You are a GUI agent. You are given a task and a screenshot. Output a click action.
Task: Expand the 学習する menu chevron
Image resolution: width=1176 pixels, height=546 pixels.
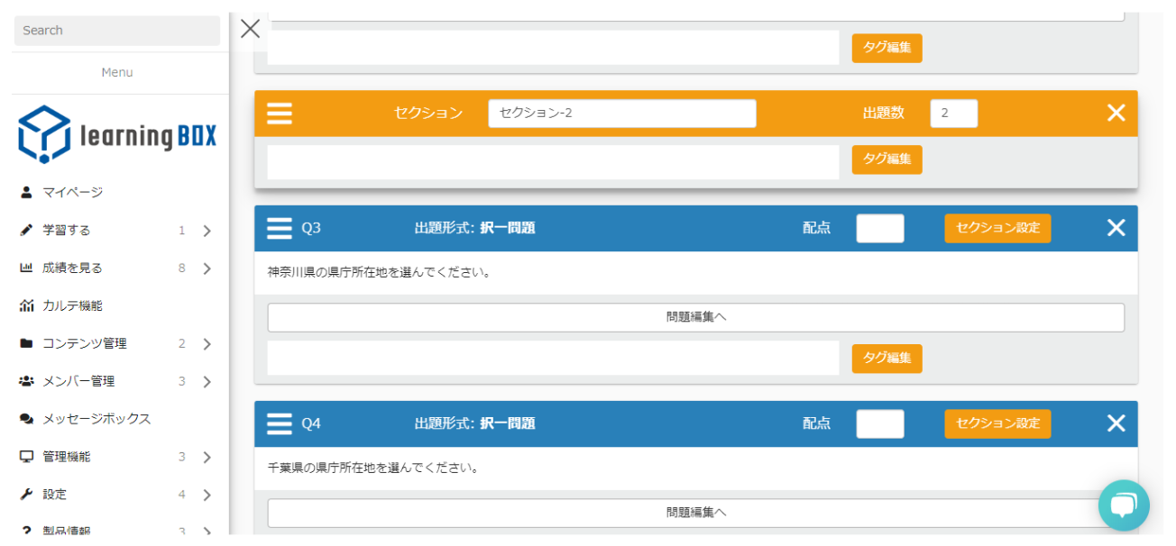[207, 231]
